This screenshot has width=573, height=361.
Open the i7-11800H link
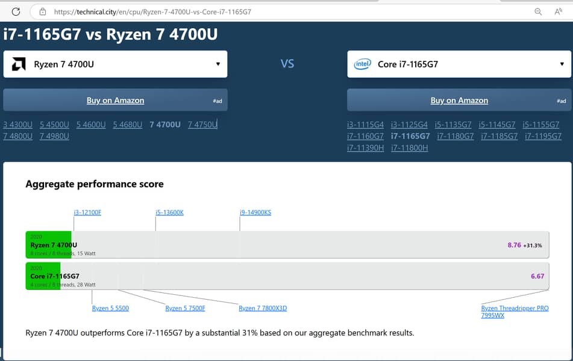click(x=409, y=147)
